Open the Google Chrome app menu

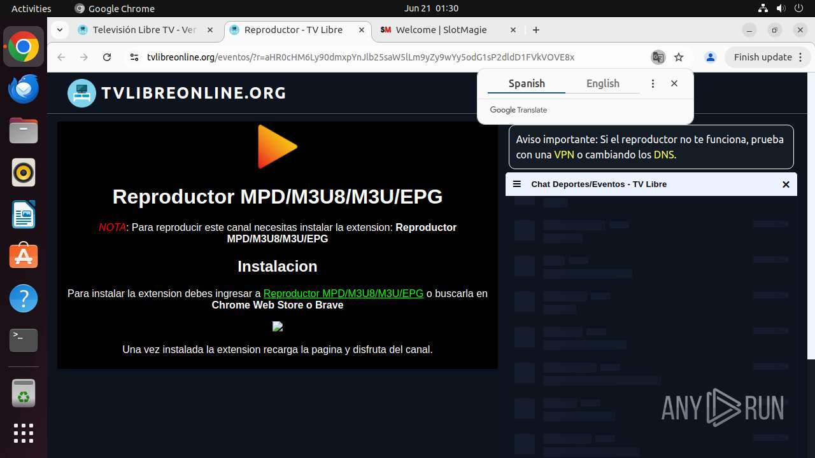click(115, 8)
